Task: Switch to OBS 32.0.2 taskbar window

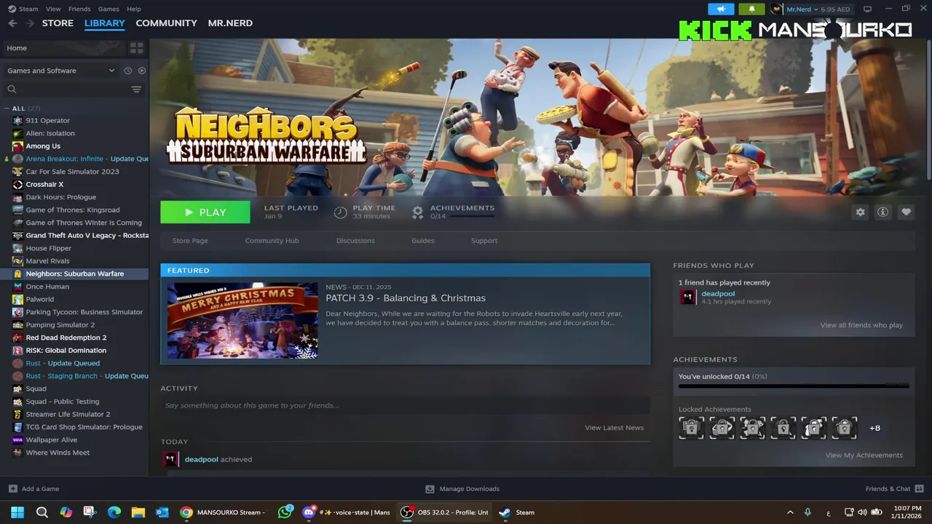Action: [444, 512]
